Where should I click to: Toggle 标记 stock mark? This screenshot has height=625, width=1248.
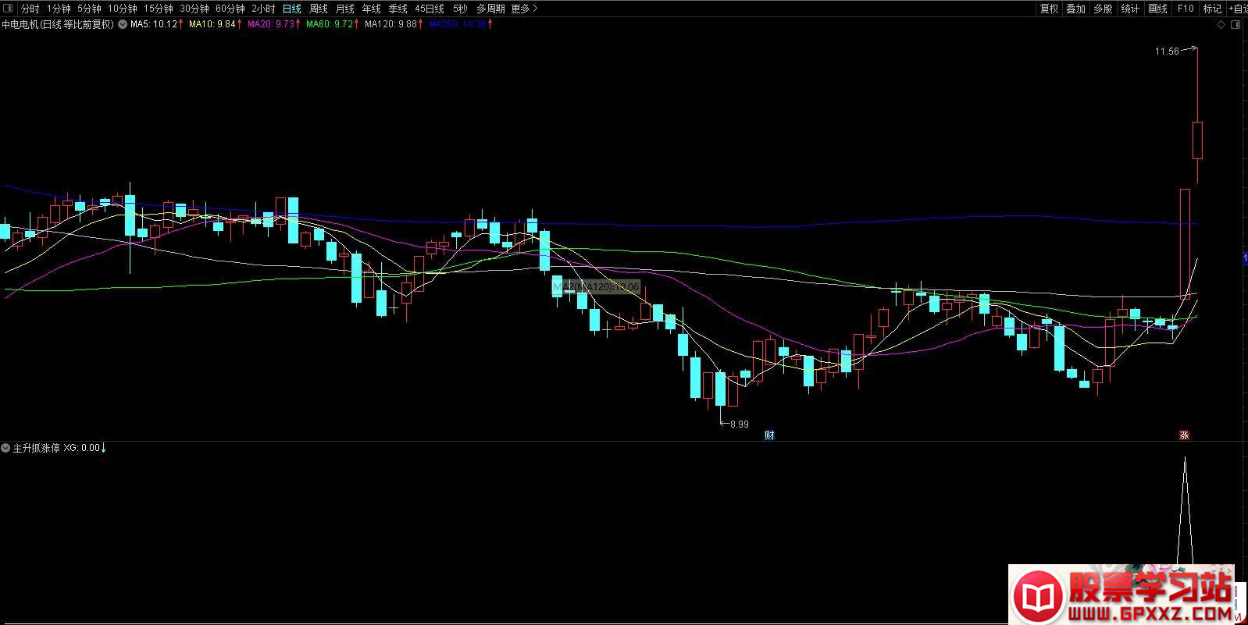tap(1212, 9)
